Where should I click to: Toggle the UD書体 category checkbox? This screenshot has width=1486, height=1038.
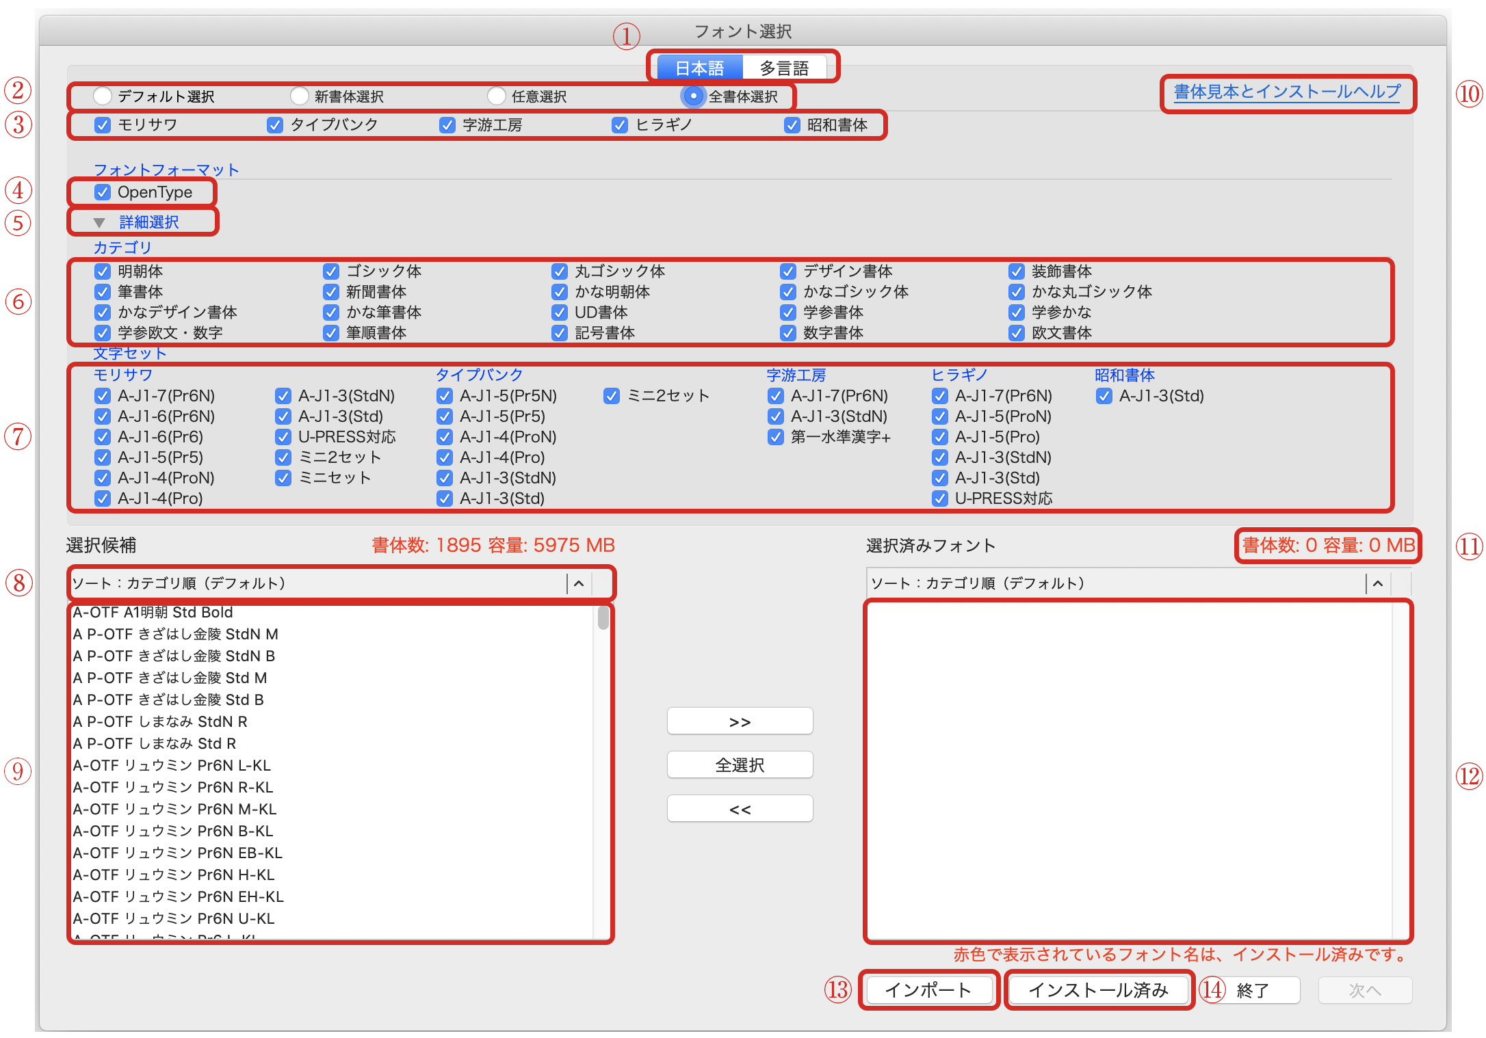pos(560,312)
